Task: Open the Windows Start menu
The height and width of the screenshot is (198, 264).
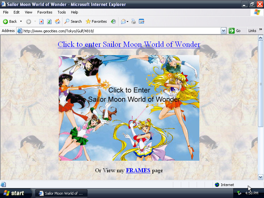Action: click(15, 193)
